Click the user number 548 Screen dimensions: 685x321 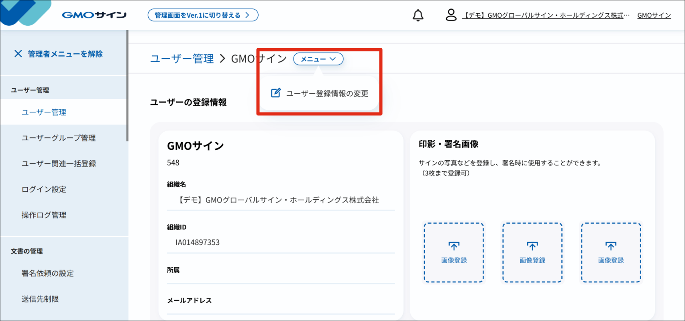pyautogui.click(x=173, y=163)
